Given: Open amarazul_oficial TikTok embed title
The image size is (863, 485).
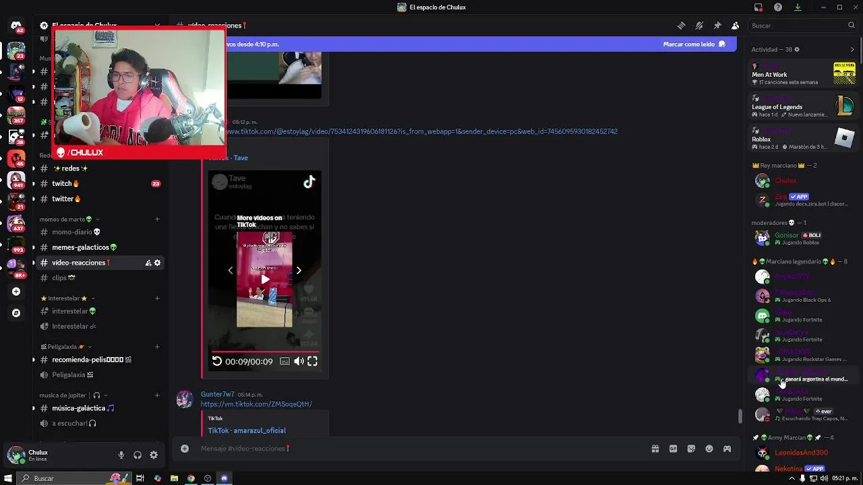Looking at the screenshot, I should 247,430.
